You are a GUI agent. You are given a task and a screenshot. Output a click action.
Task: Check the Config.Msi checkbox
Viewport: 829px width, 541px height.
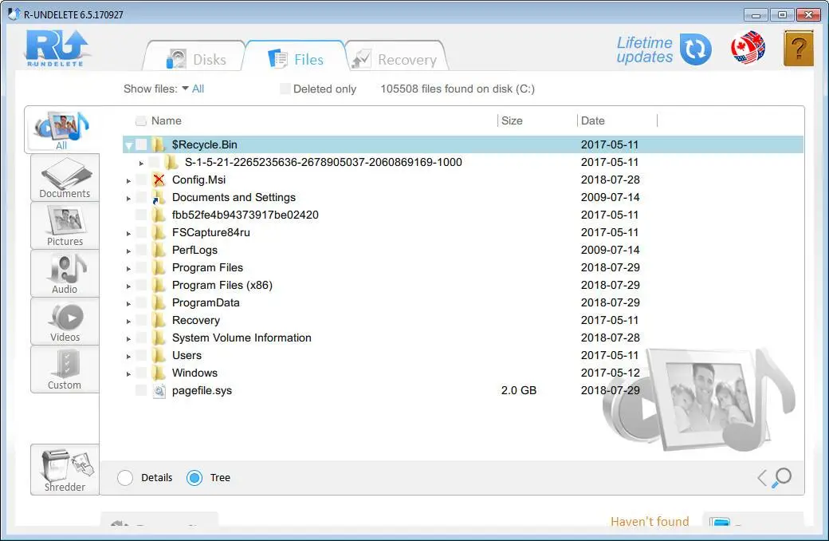tap(140, 180)
